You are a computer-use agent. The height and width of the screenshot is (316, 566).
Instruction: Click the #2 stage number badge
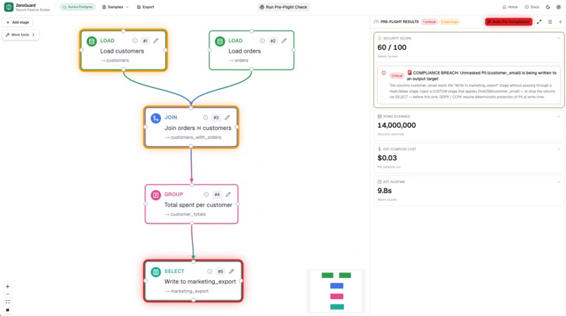273,41
